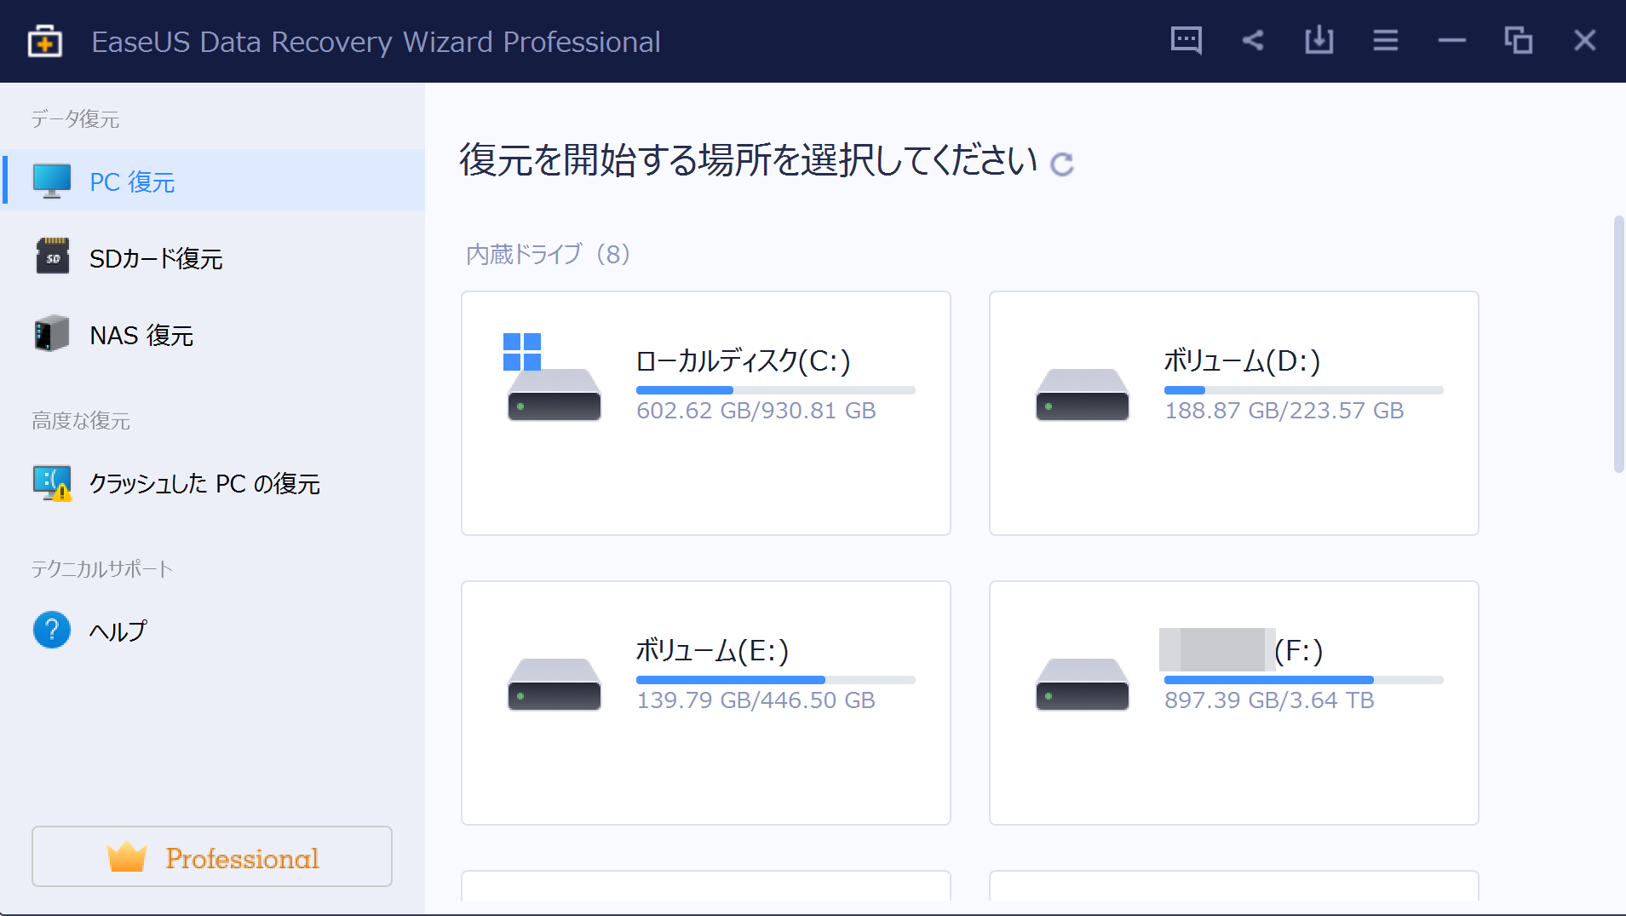Open the hamburger menu
Image resolution: width=1626 pixels, height=916 pixels.
(1385, 40)
